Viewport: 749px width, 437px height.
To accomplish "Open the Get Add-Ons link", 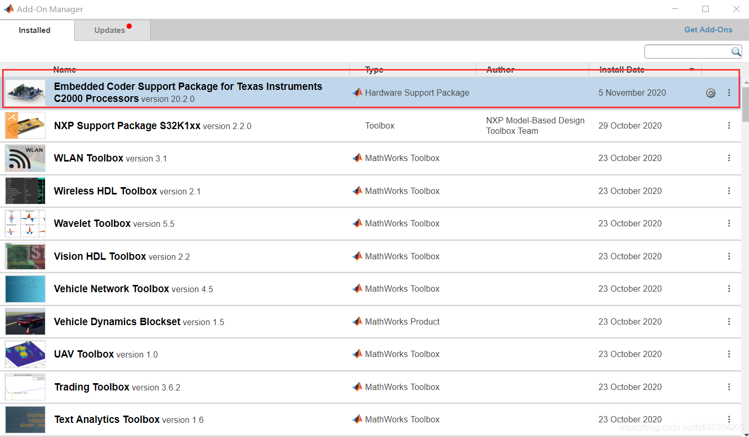I will [x=708, y=30].
